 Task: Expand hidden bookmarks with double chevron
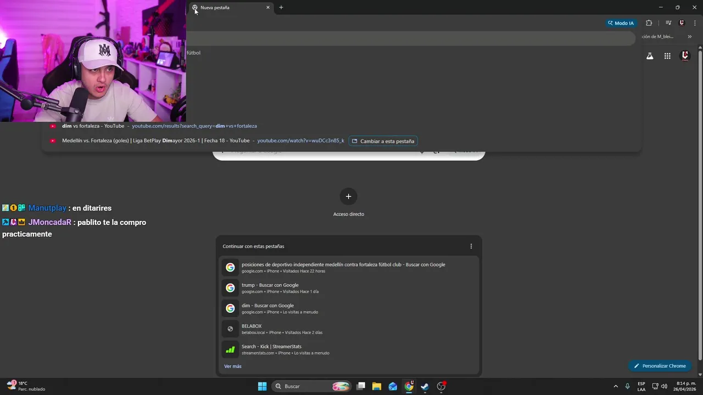pos(689,37)
